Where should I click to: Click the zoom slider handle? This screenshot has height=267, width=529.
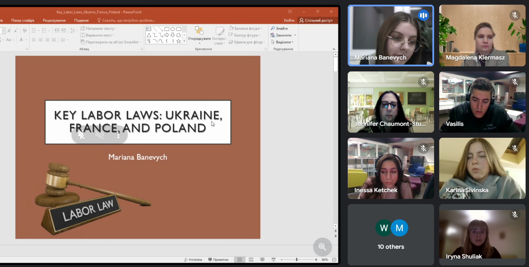pos(297,259)
